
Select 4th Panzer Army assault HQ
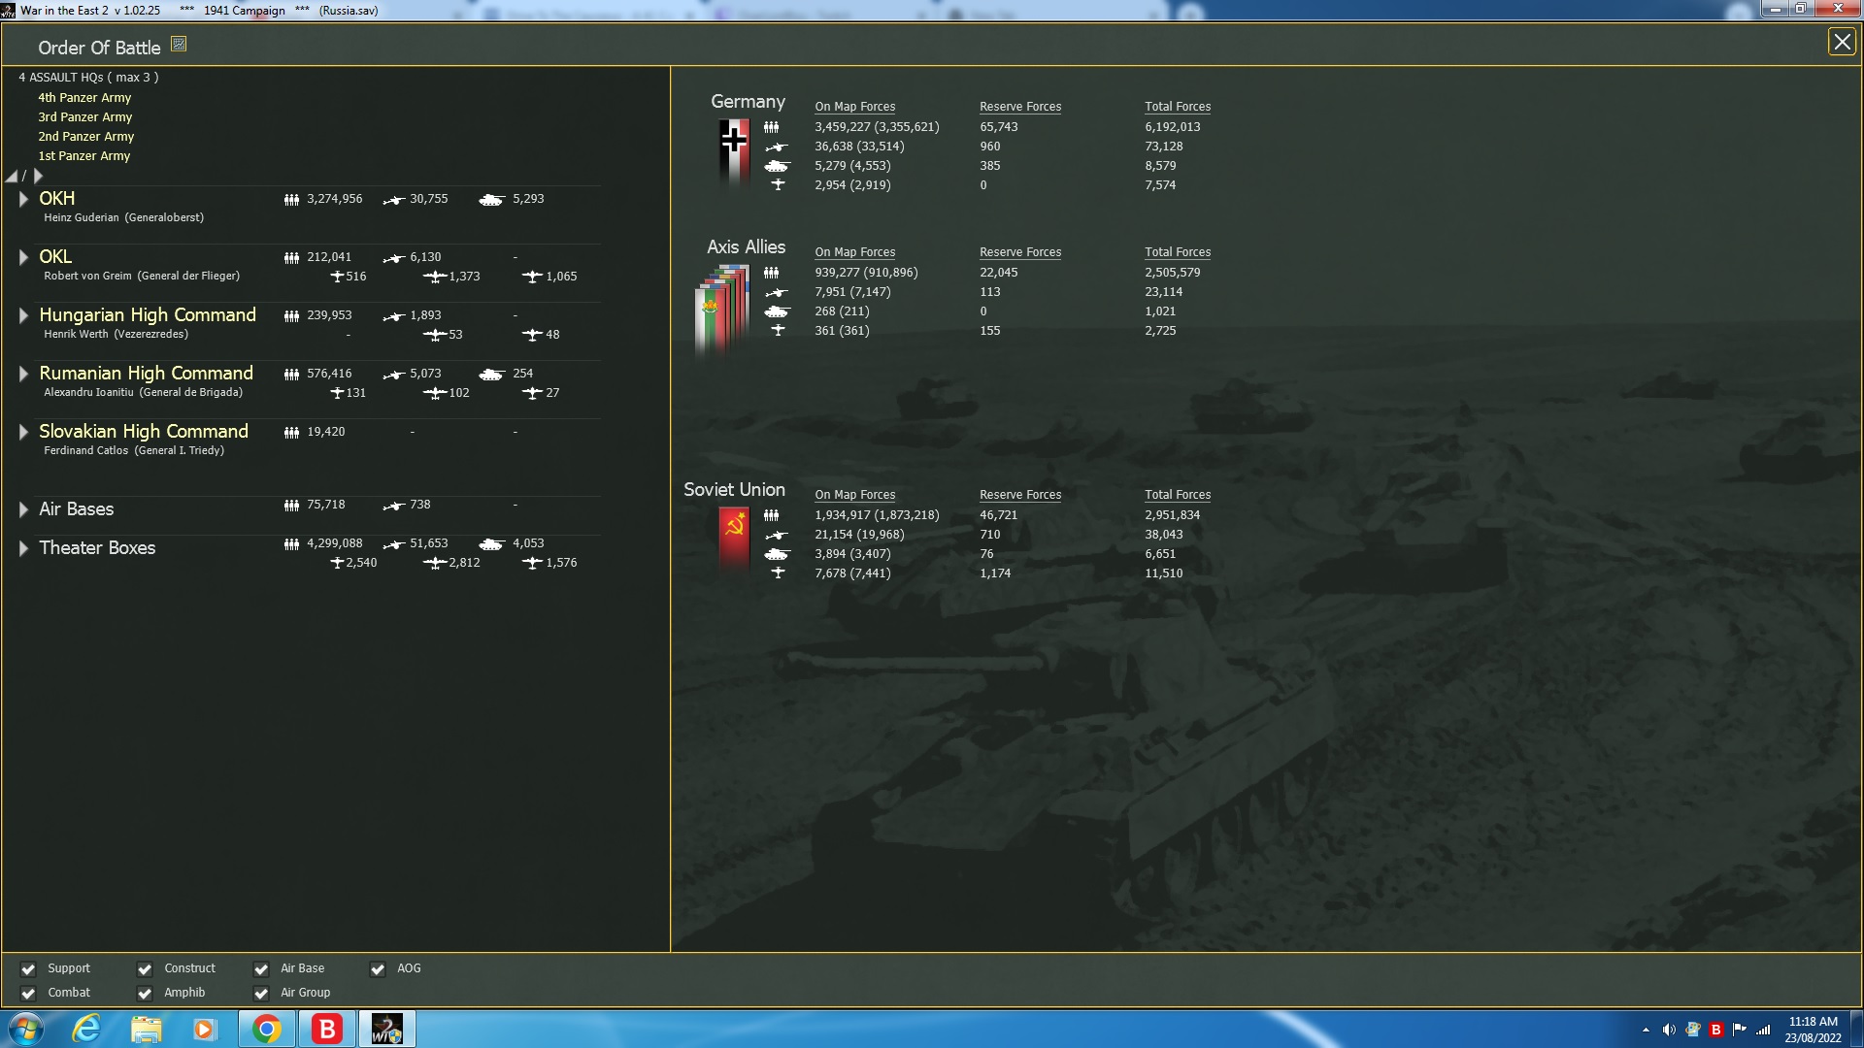(84, 97)
